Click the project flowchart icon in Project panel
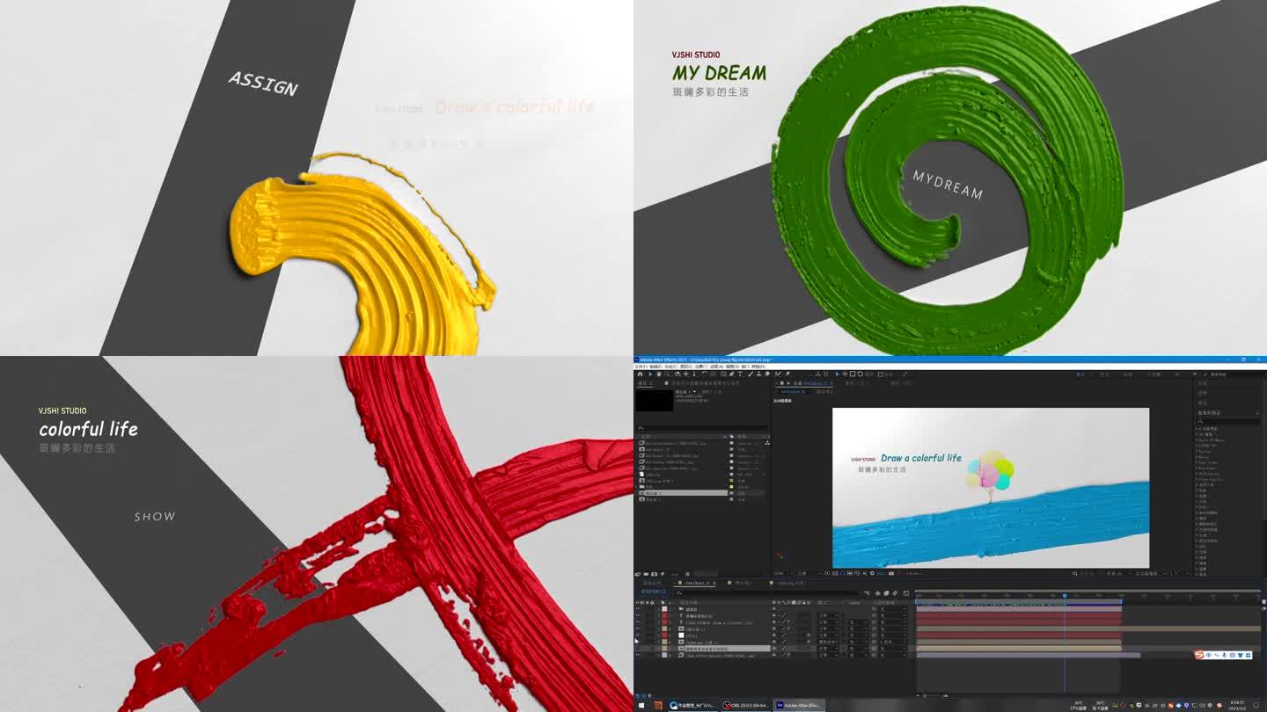 pyautogui.click(x=767, y=443)
